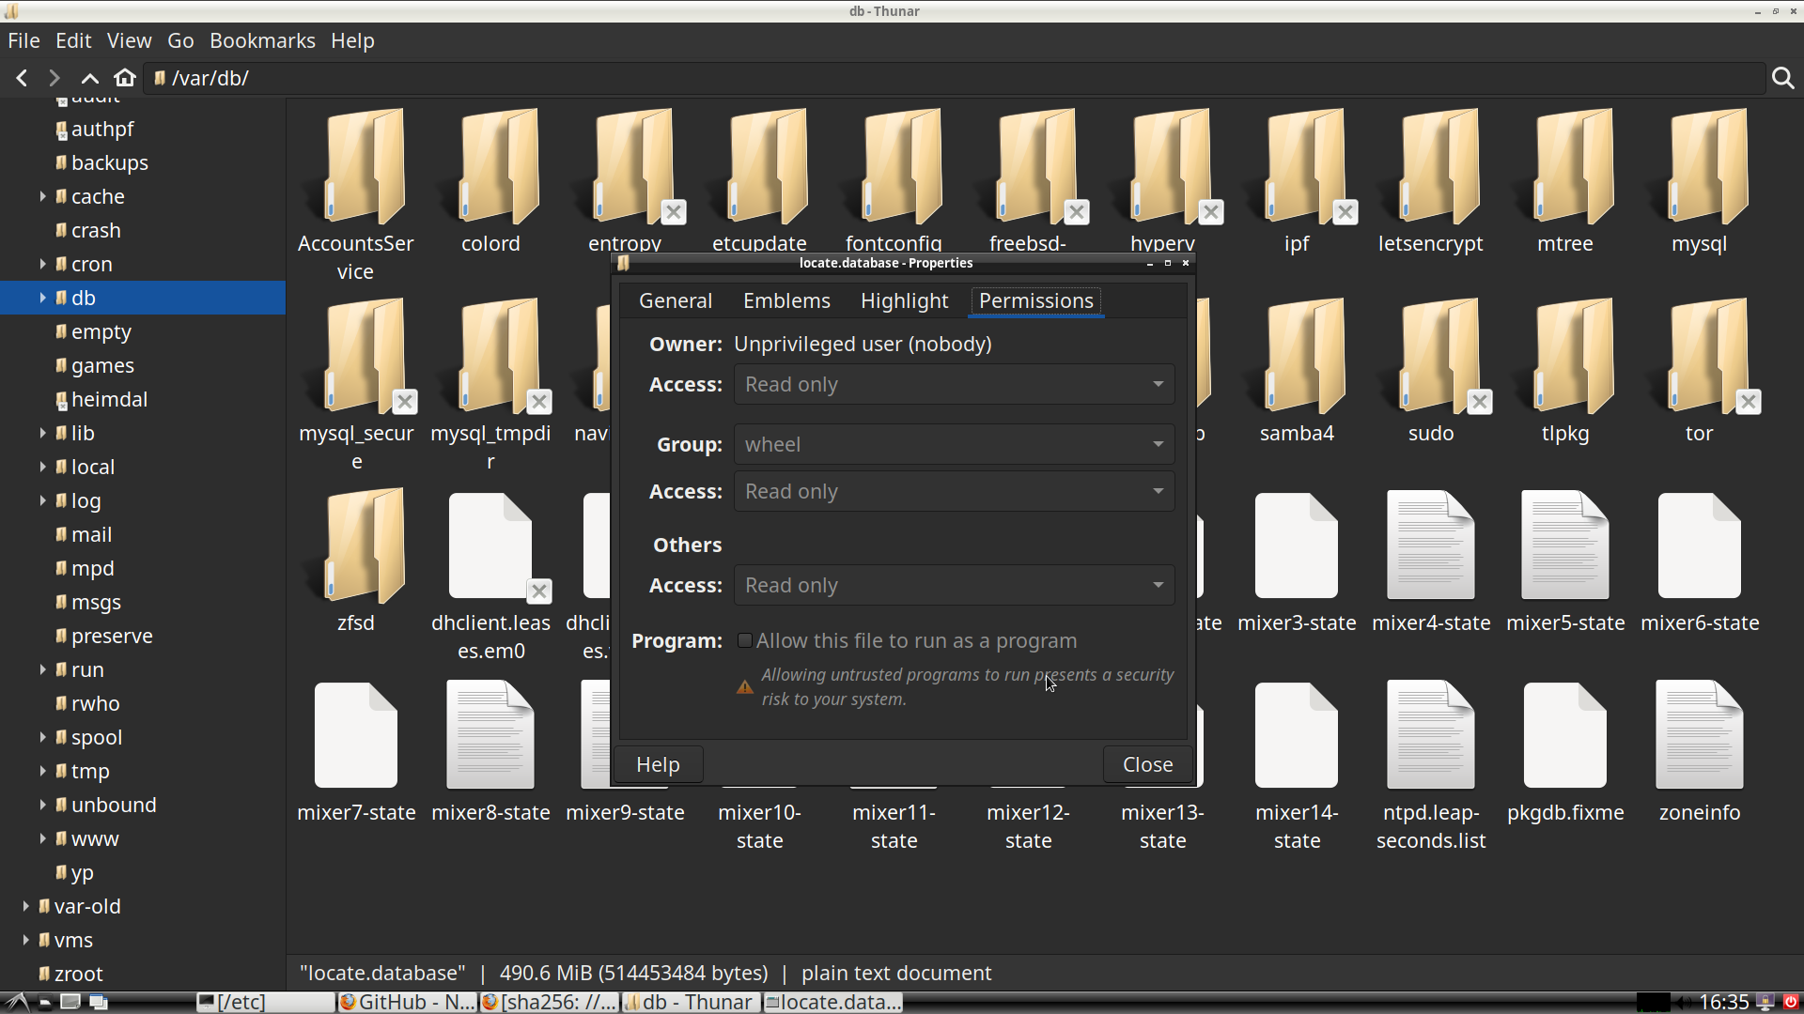Open the mtree folder icon
Viewport: 1804px width, 1014px height.
(1565, 167)
